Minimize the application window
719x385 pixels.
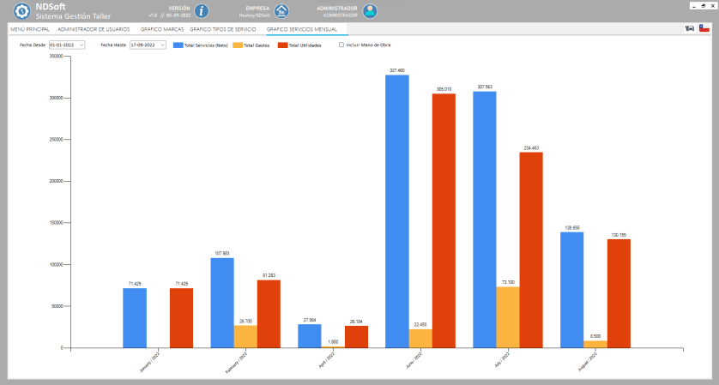coord(692,4)
